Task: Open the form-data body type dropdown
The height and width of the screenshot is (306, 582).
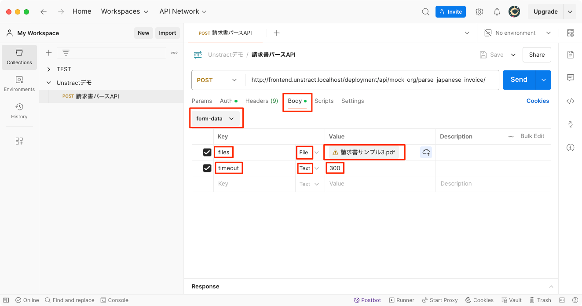Action: (x=216, y=119)
